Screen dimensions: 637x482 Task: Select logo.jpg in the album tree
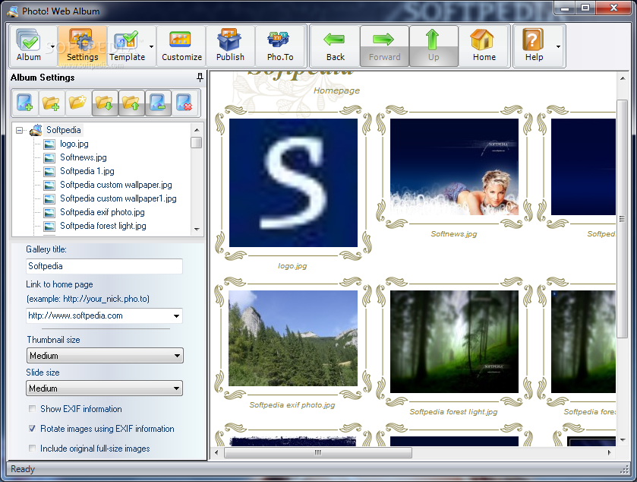[74, 144]
